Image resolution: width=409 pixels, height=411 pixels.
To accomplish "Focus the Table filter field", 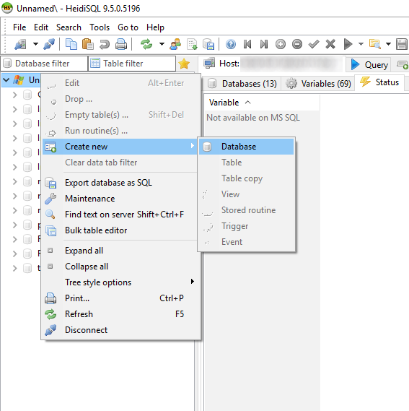I will (x=132, y=64).
